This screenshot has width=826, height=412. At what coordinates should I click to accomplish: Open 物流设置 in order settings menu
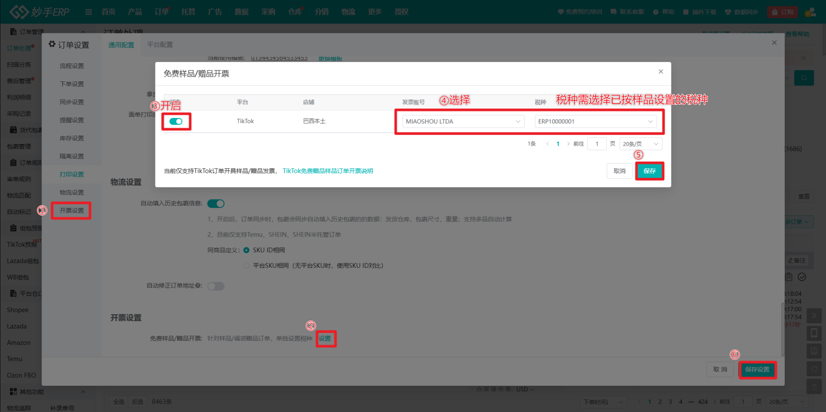point(72,193)
